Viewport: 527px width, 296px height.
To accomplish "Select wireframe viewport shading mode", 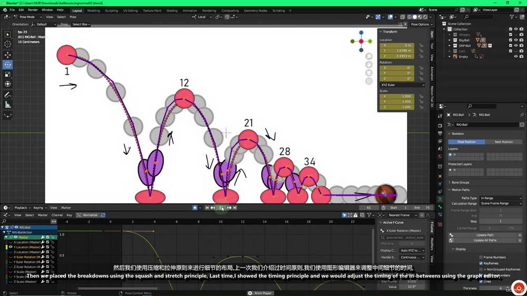I will (x=409, y=17).
